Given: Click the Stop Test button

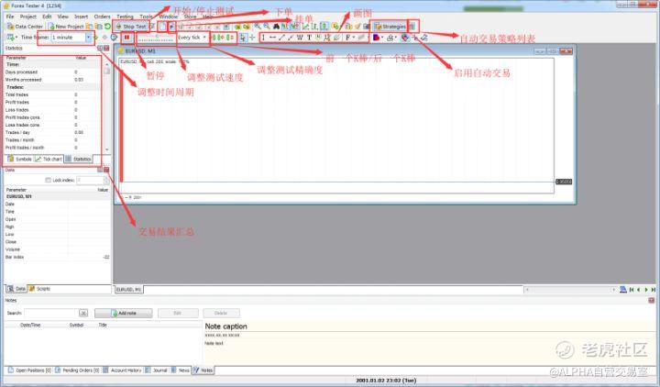Looking at the screenshot, I should [x=131, y=27].
